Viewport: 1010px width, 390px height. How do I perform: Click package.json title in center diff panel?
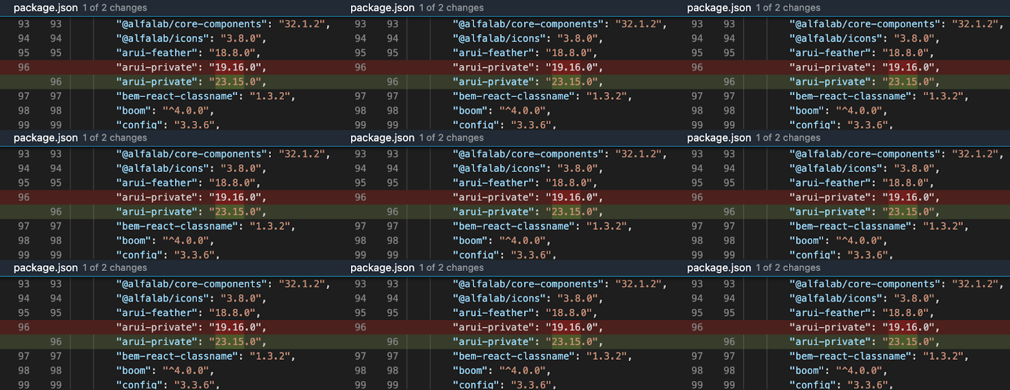tap(382, 137)
